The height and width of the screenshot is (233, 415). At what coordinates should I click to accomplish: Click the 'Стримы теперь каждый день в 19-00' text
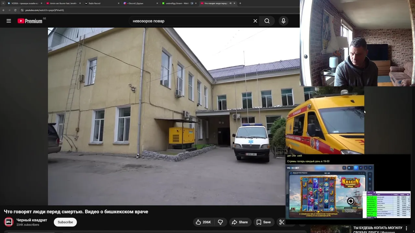[308, 161]
